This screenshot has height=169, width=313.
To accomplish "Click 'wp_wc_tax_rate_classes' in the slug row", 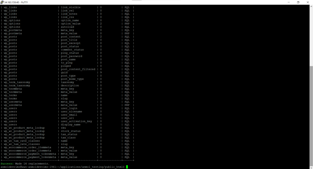I will (22, 144).
